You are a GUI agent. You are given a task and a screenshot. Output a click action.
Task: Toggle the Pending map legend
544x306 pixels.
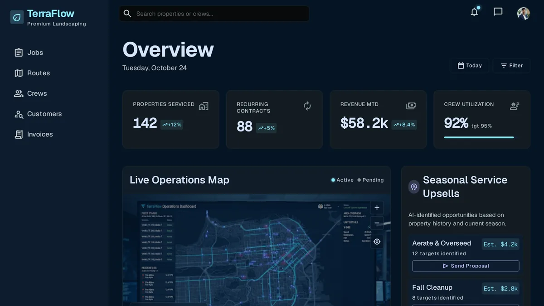coord(370,180)
